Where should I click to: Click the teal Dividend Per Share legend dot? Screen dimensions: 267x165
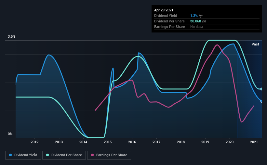coord(47,155)
